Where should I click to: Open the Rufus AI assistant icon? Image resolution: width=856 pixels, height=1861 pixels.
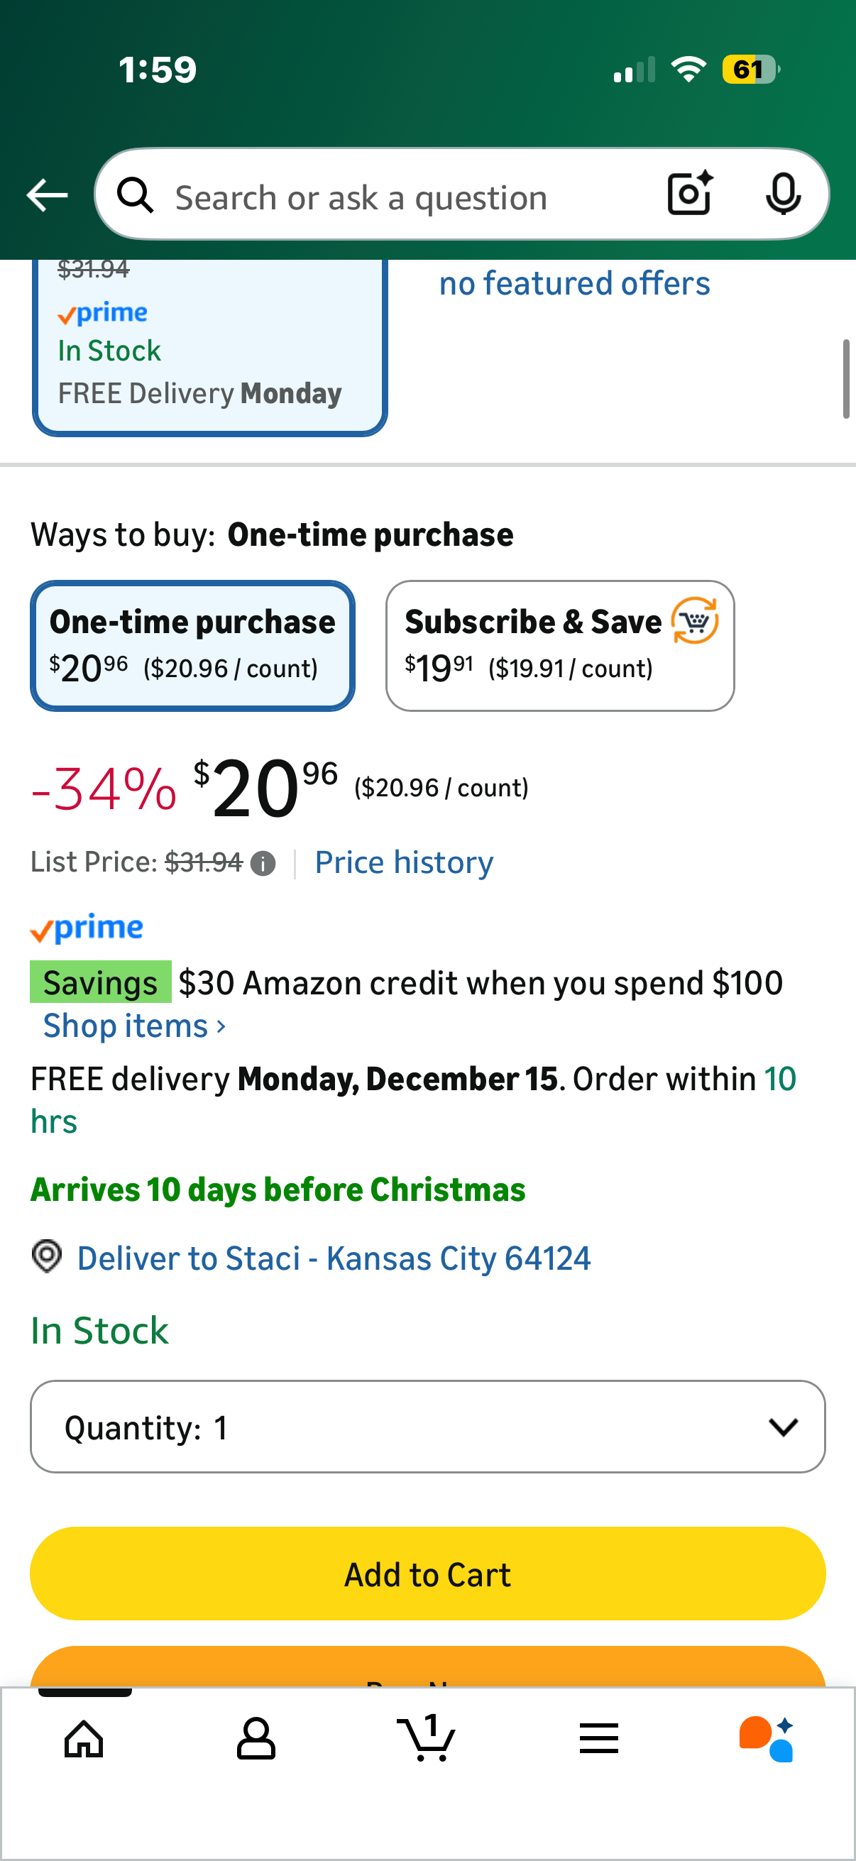click(x=767, y=1738)
